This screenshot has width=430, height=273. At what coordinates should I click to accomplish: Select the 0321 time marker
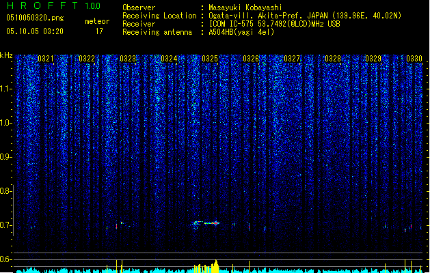[46, 59]
